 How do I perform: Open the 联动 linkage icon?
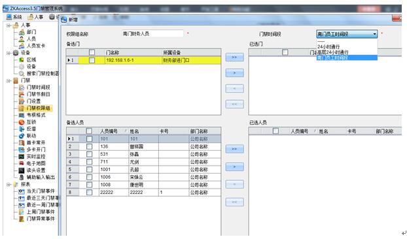coord(22,136)
